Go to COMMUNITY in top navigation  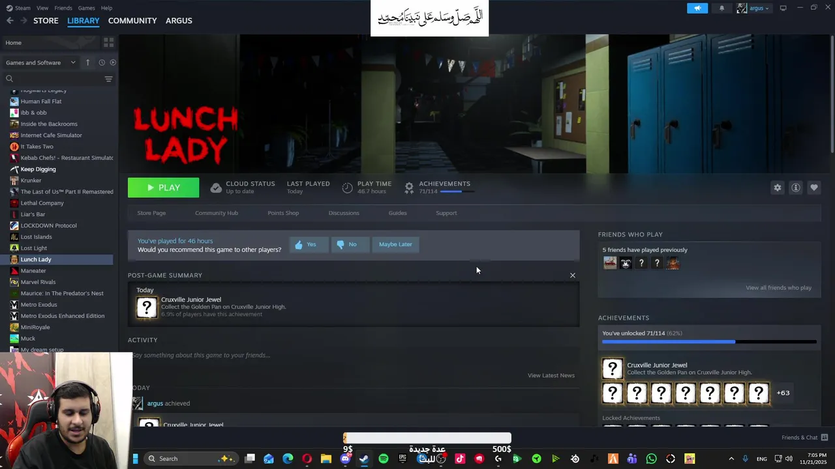click(132, 21)
